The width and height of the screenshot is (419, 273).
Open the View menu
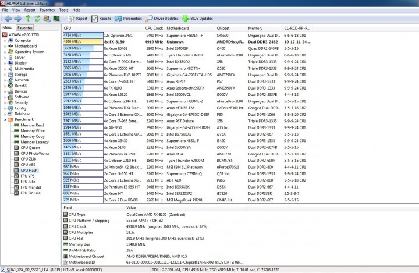click(x=16, y=10)
